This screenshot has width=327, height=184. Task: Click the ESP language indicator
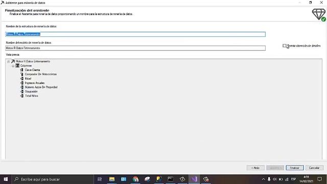(x=293, y=179)
